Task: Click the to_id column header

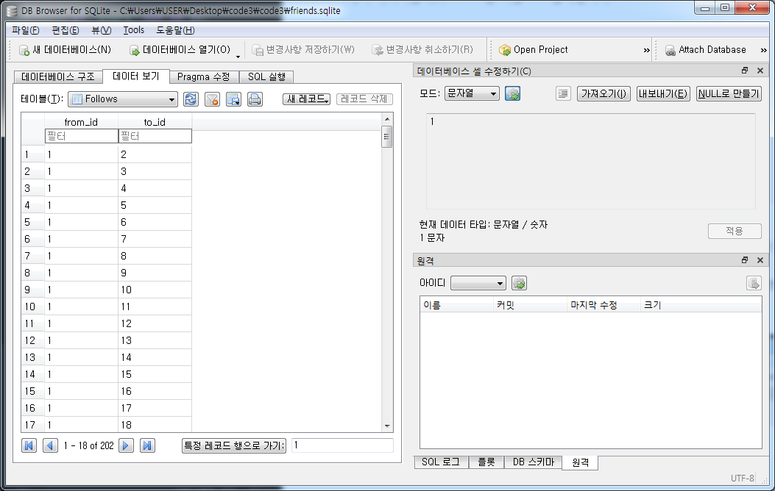Action: [155, 122]
